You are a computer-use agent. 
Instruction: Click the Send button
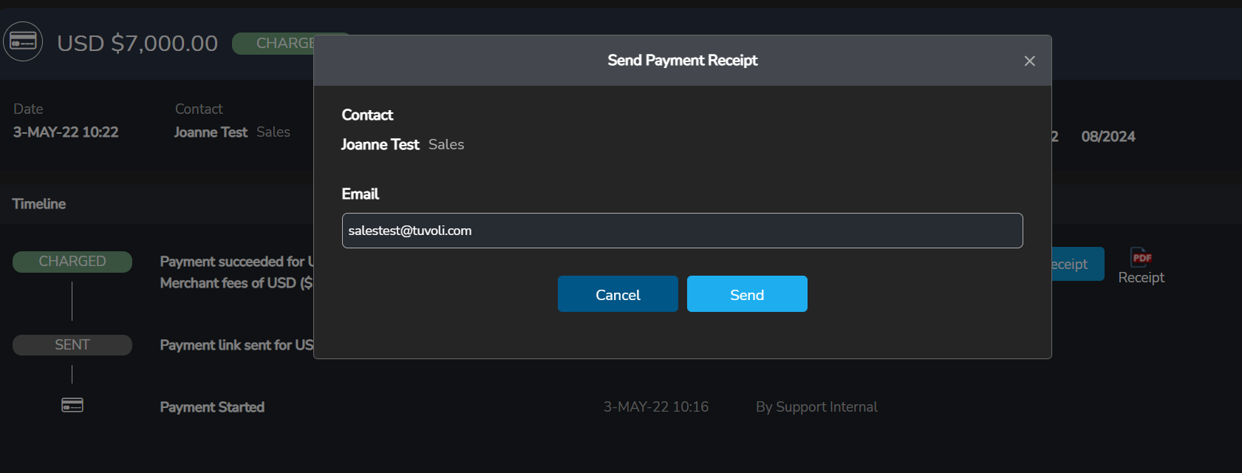pos(746,294)
